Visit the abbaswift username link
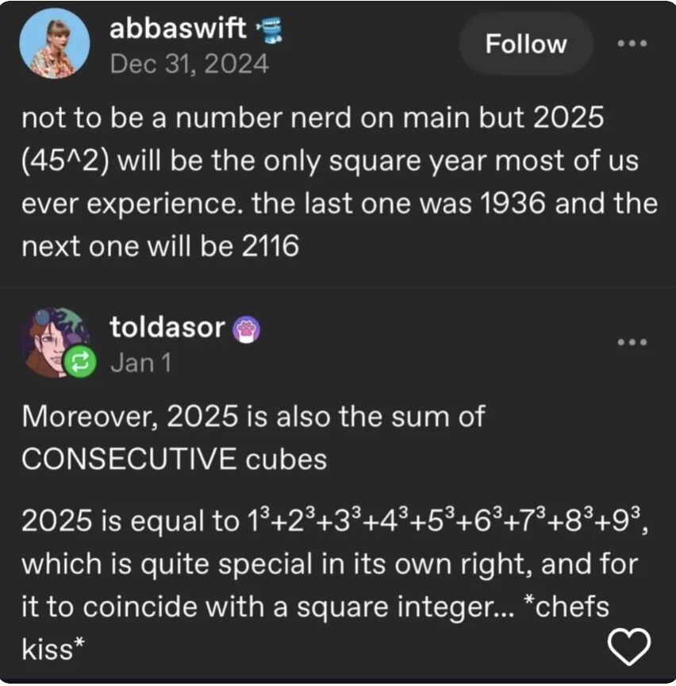Viewport: 676px width, 686px height. (x=178, y=31)
